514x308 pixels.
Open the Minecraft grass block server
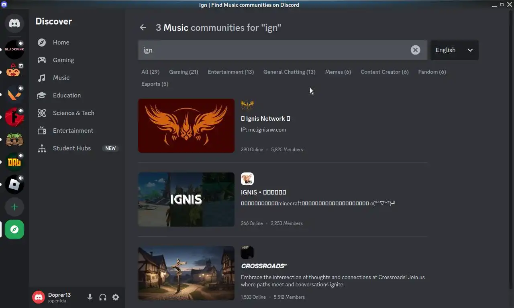click(14, 140)
